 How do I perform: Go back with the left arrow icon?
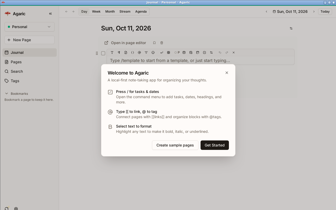coord(66,12)
